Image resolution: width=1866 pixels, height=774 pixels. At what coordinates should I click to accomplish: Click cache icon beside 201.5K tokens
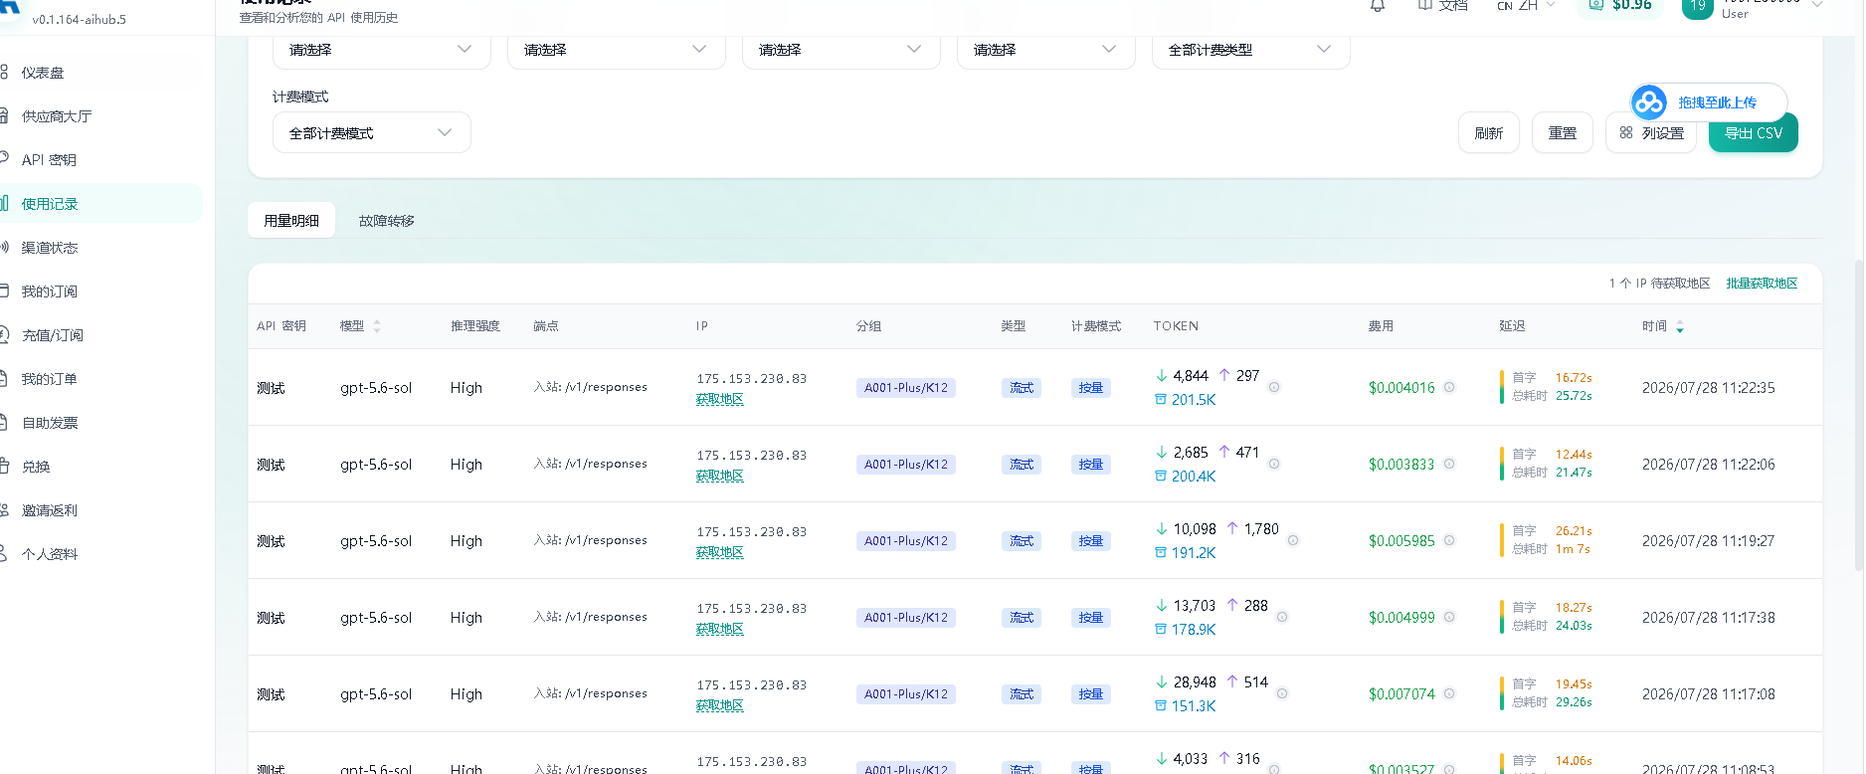(x=1161, y=400)
